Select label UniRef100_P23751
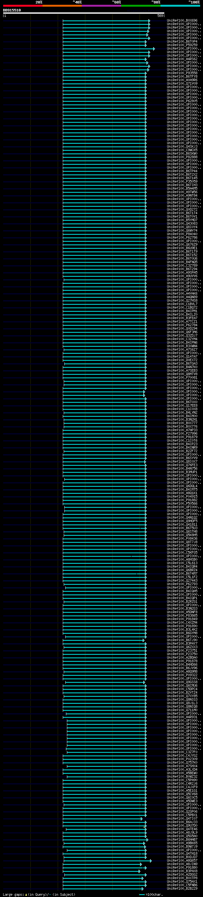Screen dimensions: 203x897 182,650
